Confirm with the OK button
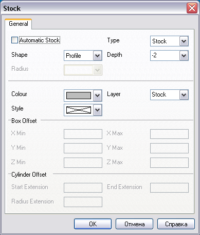Image resolution: width=200 pixels, height=235 pixels. (93, 224)
